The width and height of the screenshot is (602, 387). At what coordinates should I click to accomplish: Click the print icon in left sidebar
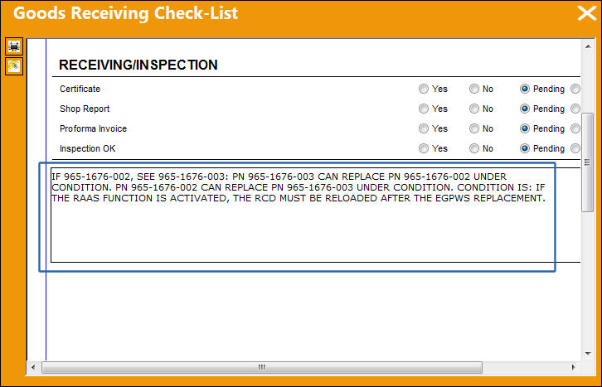coord(14,46)
